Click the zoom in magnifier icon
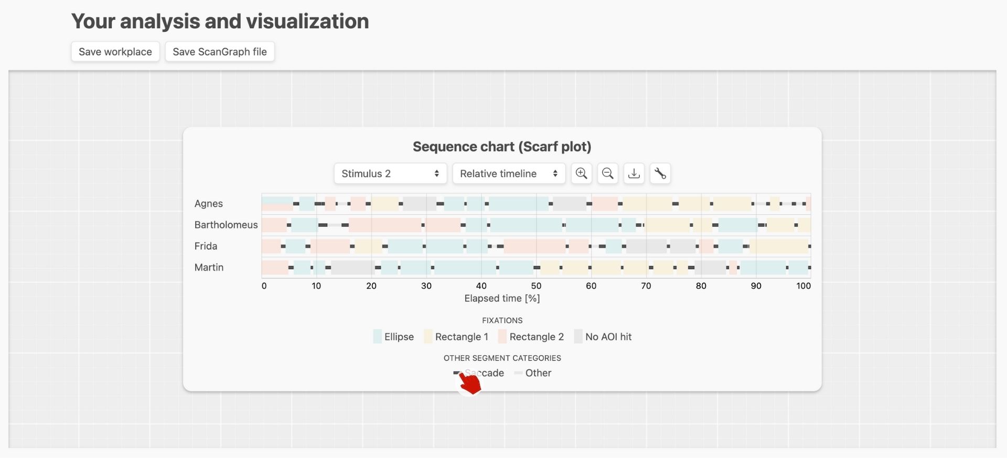1007x461 pixels. (581, 173)
